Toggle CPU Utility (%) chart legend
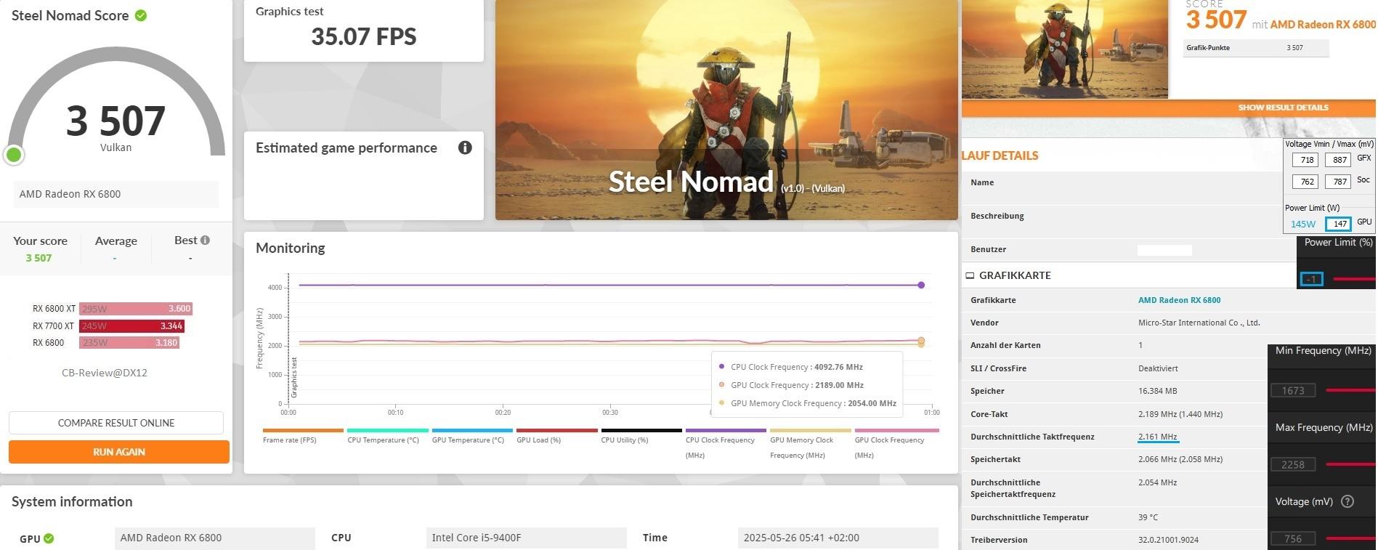 coord(641,436)
